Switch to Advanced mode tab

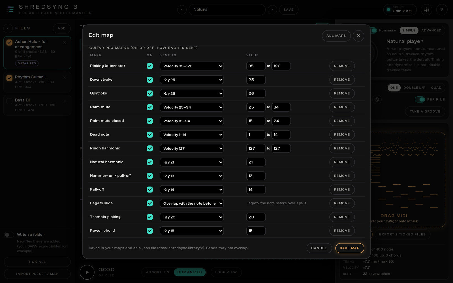(431, 30)
